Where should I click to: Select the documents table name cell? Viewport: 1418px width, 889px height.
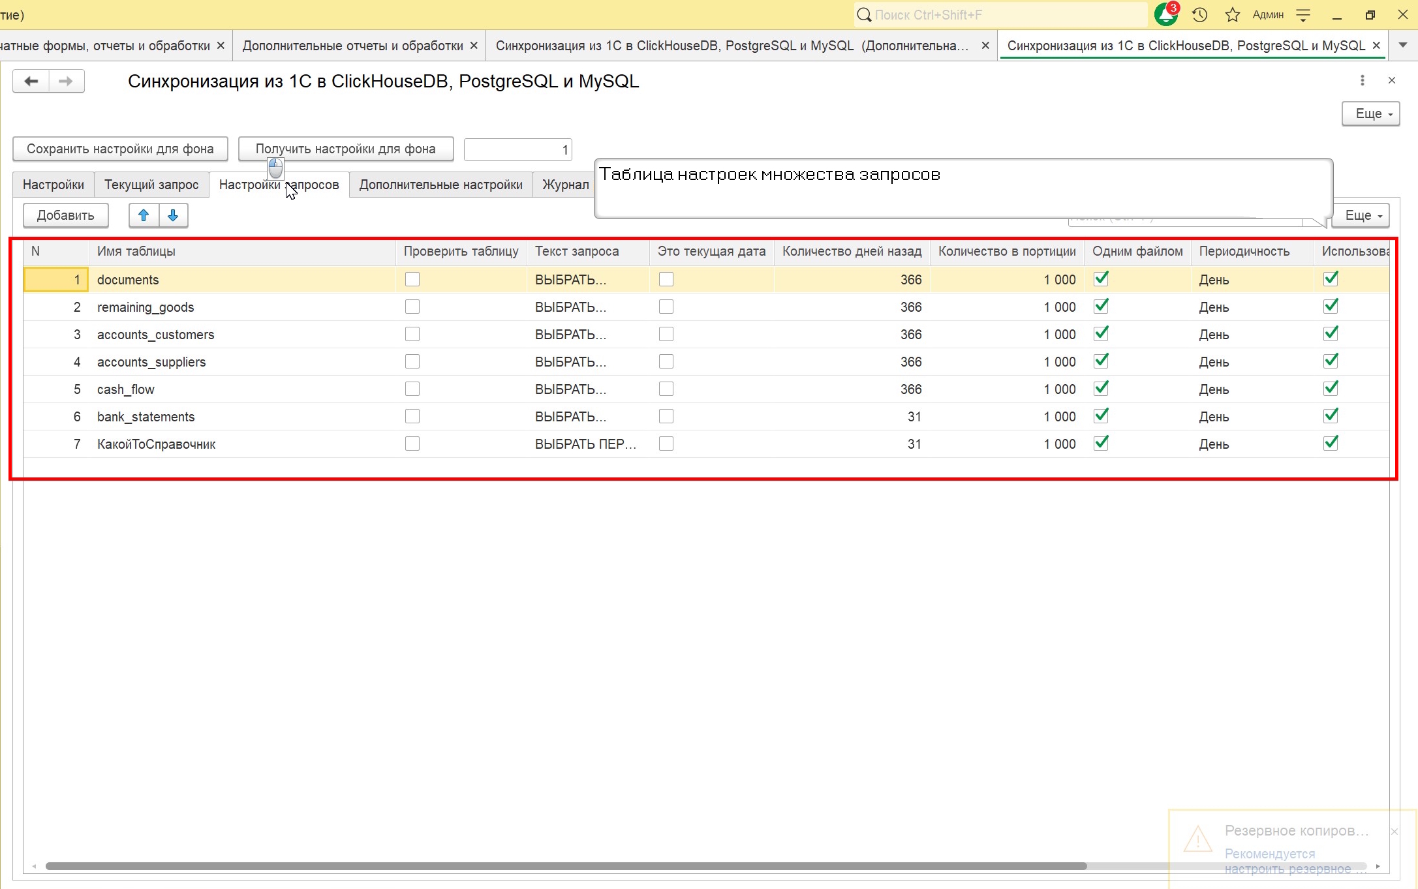pos(242,280)
